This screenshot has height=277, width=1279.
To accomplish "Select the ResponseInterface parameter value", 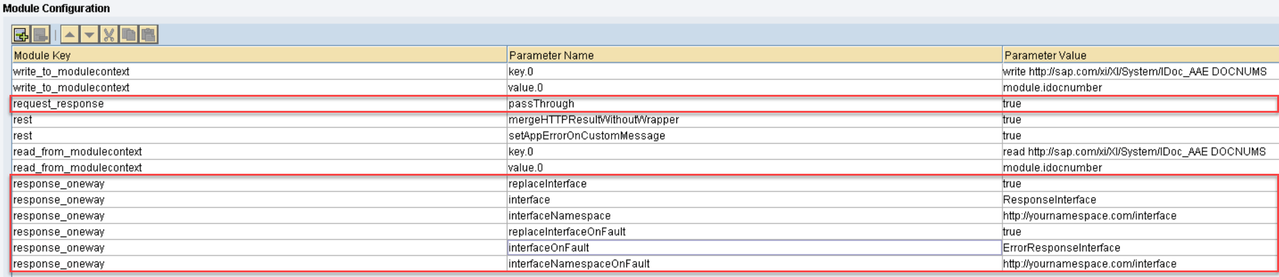I will [1140, 200].
